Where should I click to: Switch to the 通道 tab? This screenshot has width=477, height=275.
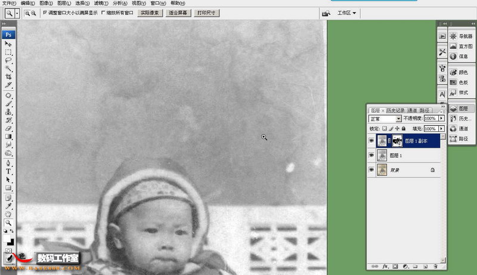412,110
